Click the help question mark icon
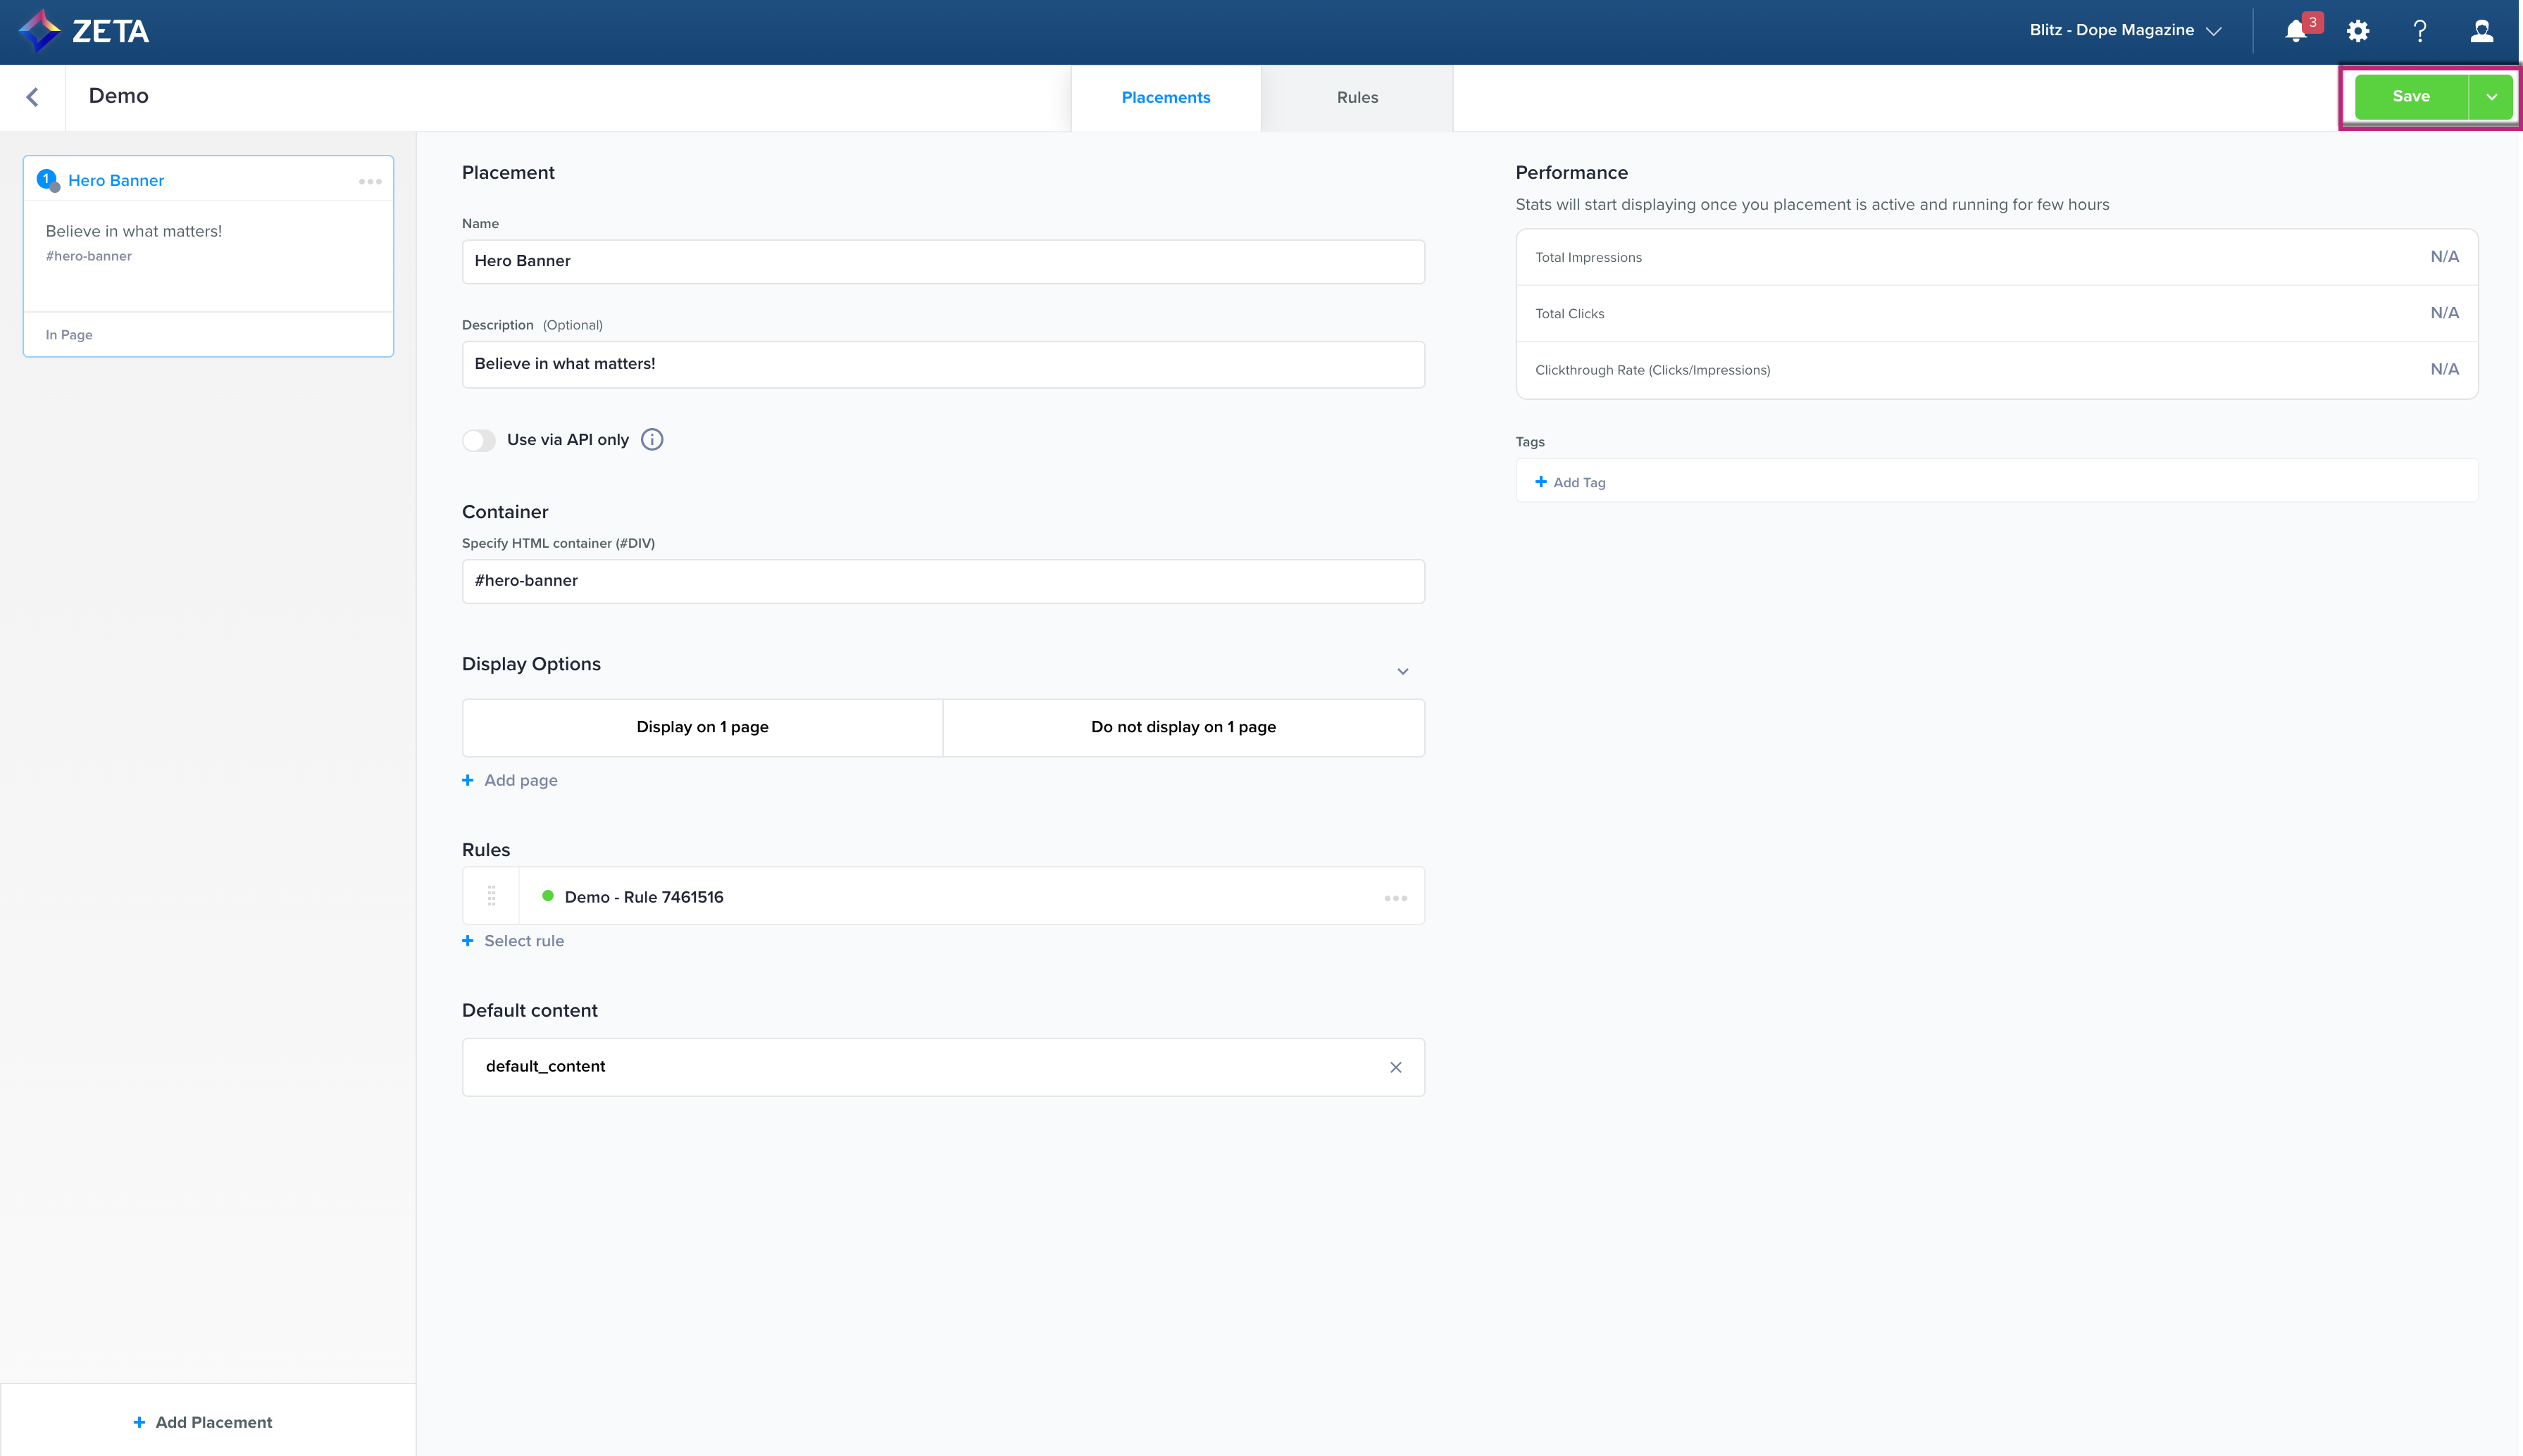The width and height of the screenshot is (2523, 1456). click(x=2420, y=31)
